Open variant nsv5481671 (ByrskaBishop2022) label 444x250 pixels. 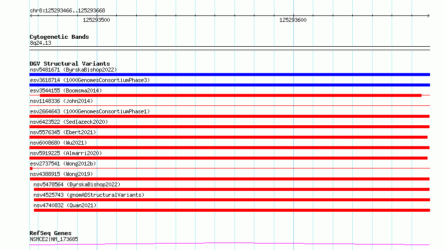73,70
